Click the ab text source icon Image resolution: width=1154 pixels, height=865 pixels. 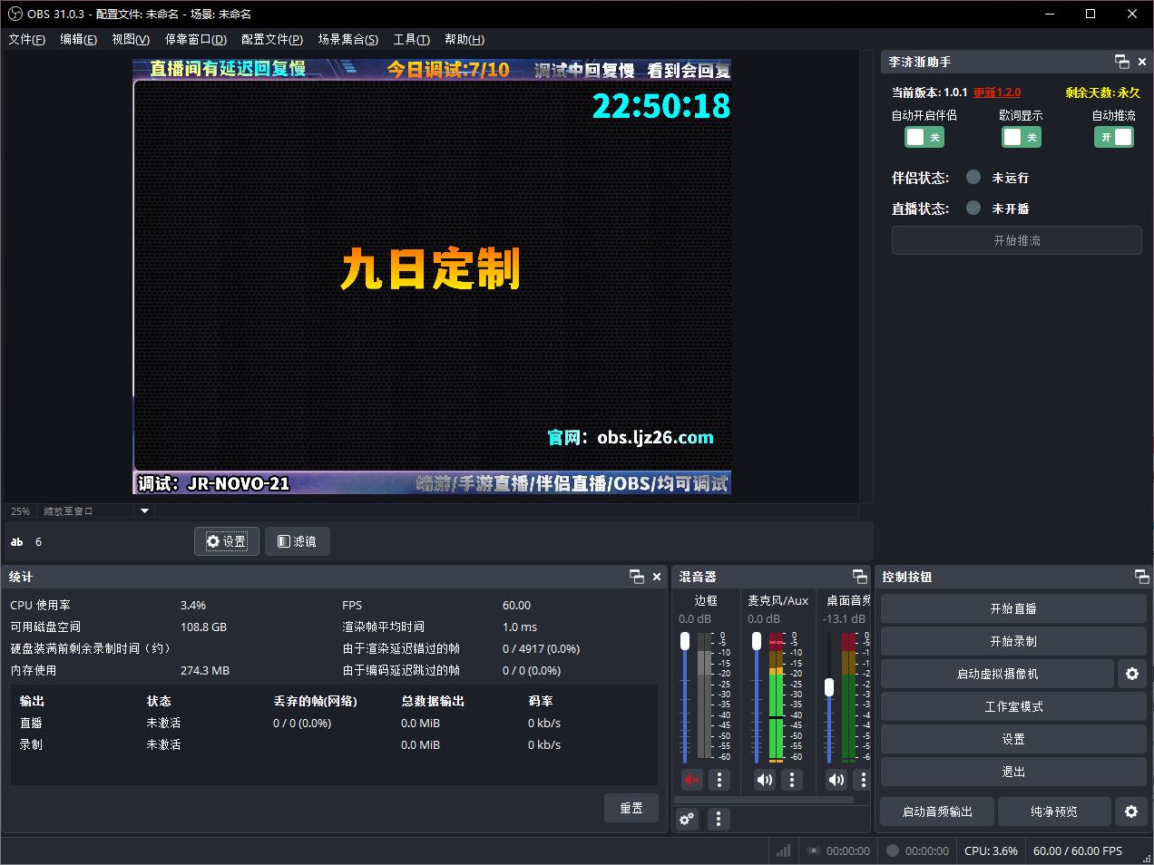(16, 541)
